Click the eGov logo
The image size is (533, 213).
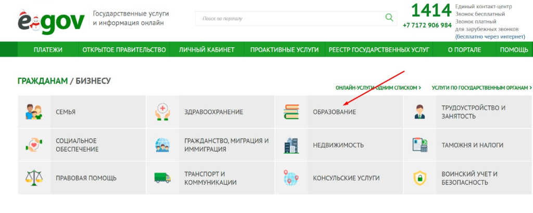point(50,22)
